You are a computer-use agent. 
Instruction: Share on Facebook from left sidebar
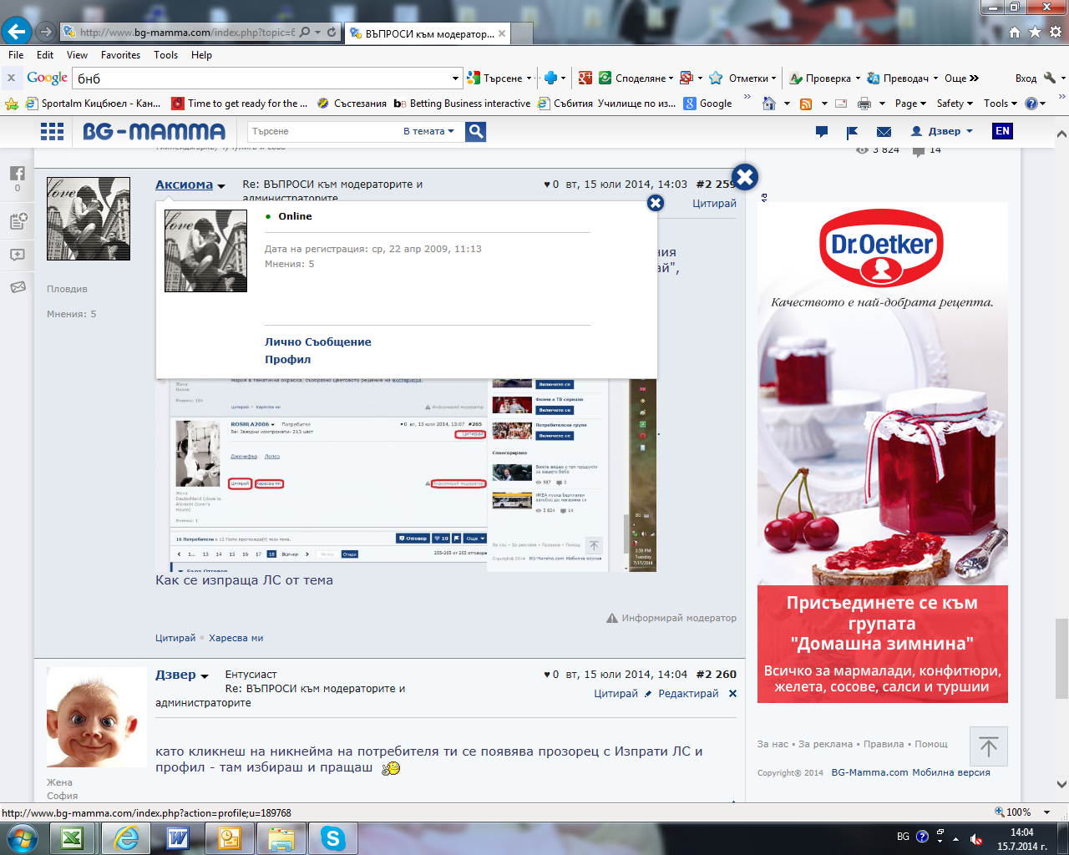pyautogui.click(x=18, y=174)
